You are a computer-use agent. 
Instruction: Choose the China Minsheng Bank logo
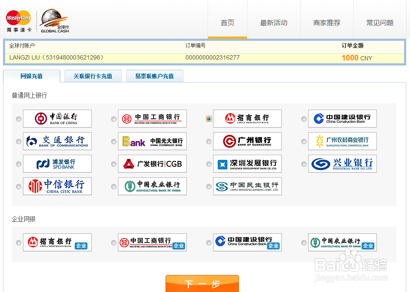pyautogui.click(x=247, y=186)
